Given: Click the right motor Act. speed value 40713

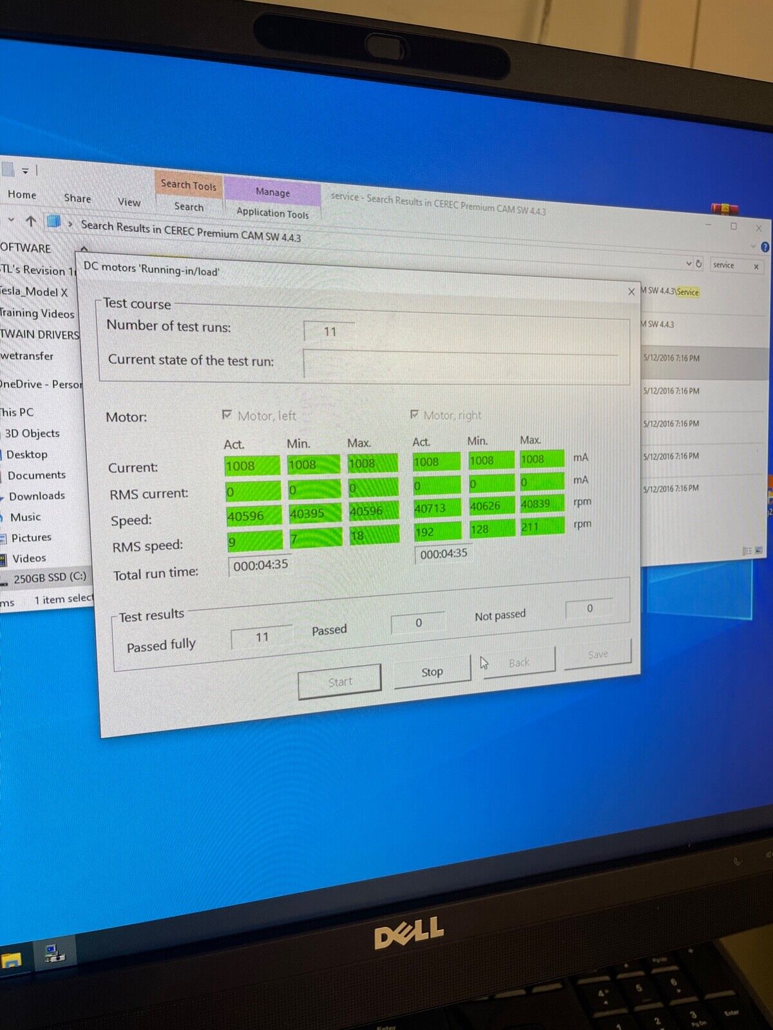Looking at the screenshot, I should click(x=437, y=509).
